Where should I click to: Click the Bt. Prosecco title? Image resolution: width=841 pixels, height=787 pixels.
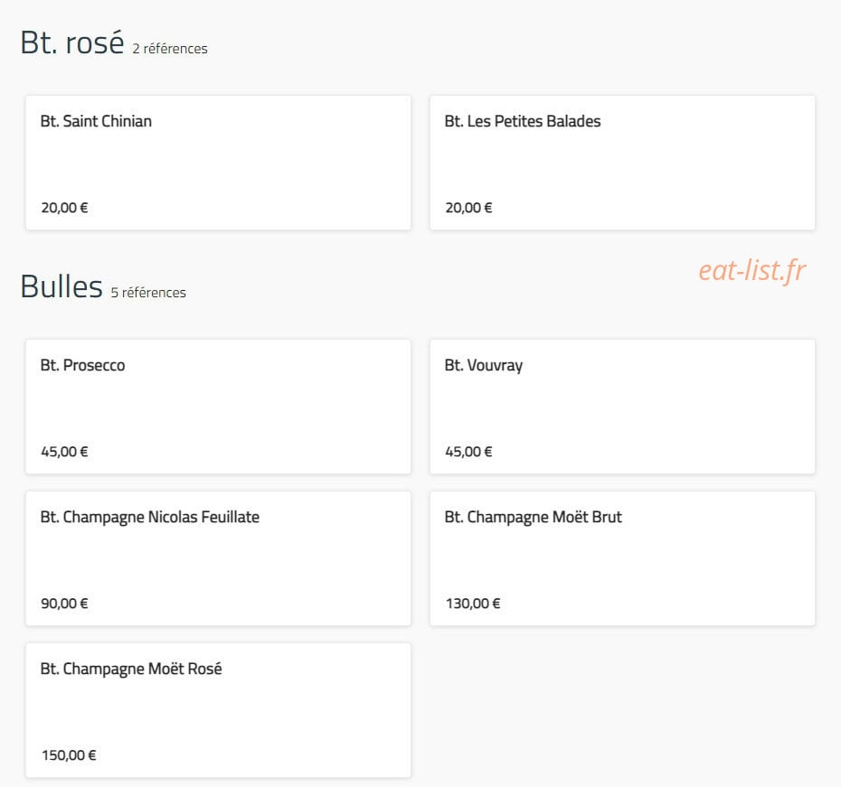pos(82,365)
